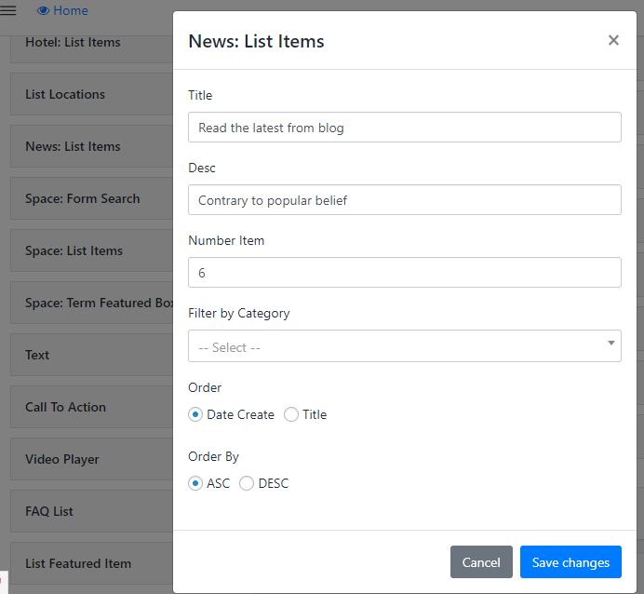Click the hamburger menu icon
This screenshot has height=594, width=644.
[x=8, y=10]
